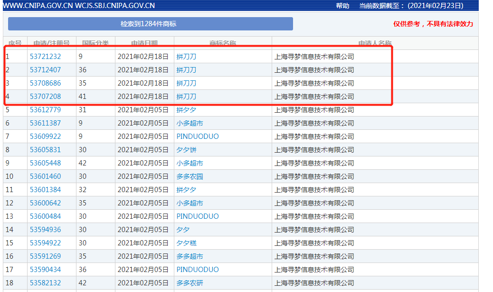Open registration number 53600642
Viewport: 493px width, 292px height.
point(45,203)
